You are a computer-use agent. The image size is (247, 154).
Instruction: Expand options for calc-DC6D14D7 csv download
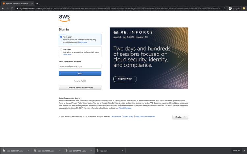point(28,151)
